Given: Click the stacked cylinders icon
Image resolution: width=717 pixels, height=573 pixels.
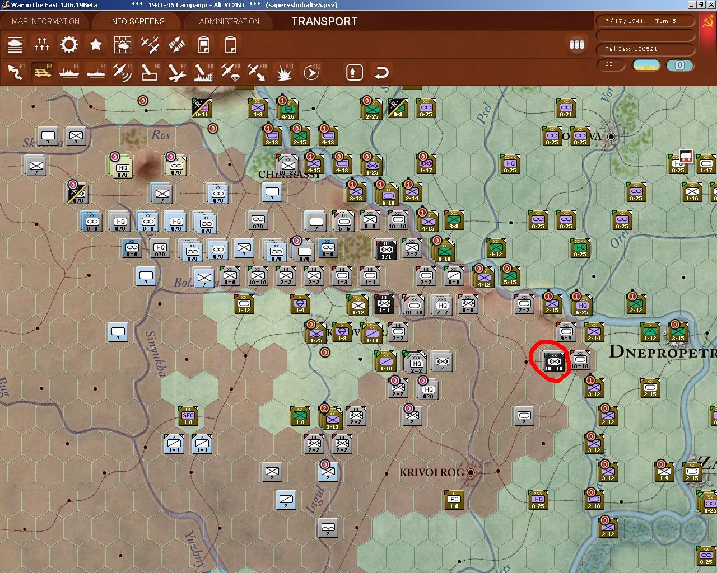Looking at the screenshot, I should pos(576,45).
